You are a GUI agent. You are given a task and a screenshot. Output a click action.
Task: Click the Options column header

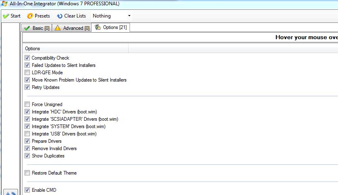[76, 49]
